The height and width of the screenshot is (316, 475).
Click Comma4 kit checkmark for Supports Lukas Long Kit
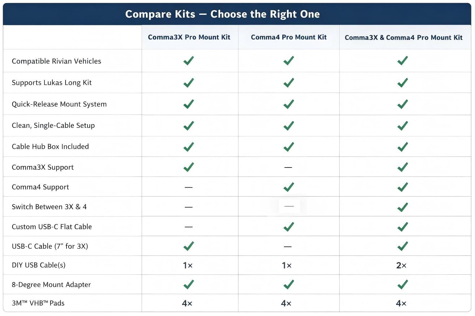click(x=289, y=83)
